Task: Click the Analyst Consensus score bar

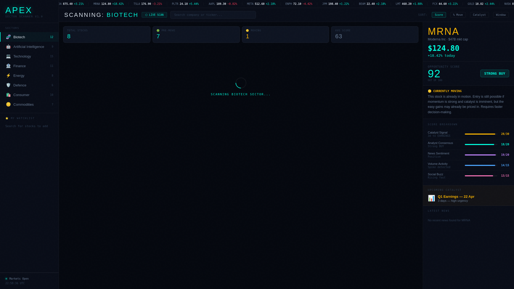Action: [x=481, y=144]
